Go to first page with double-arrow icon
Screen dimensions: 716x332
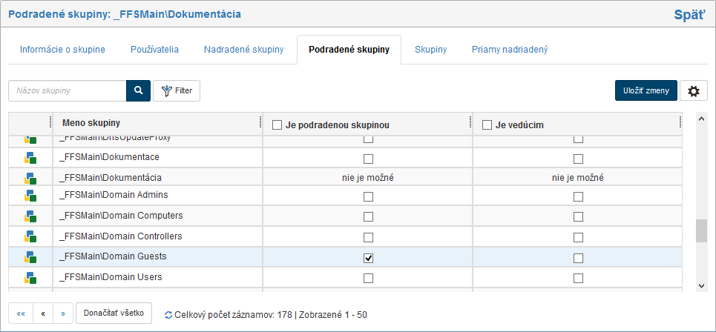[21, 313]
